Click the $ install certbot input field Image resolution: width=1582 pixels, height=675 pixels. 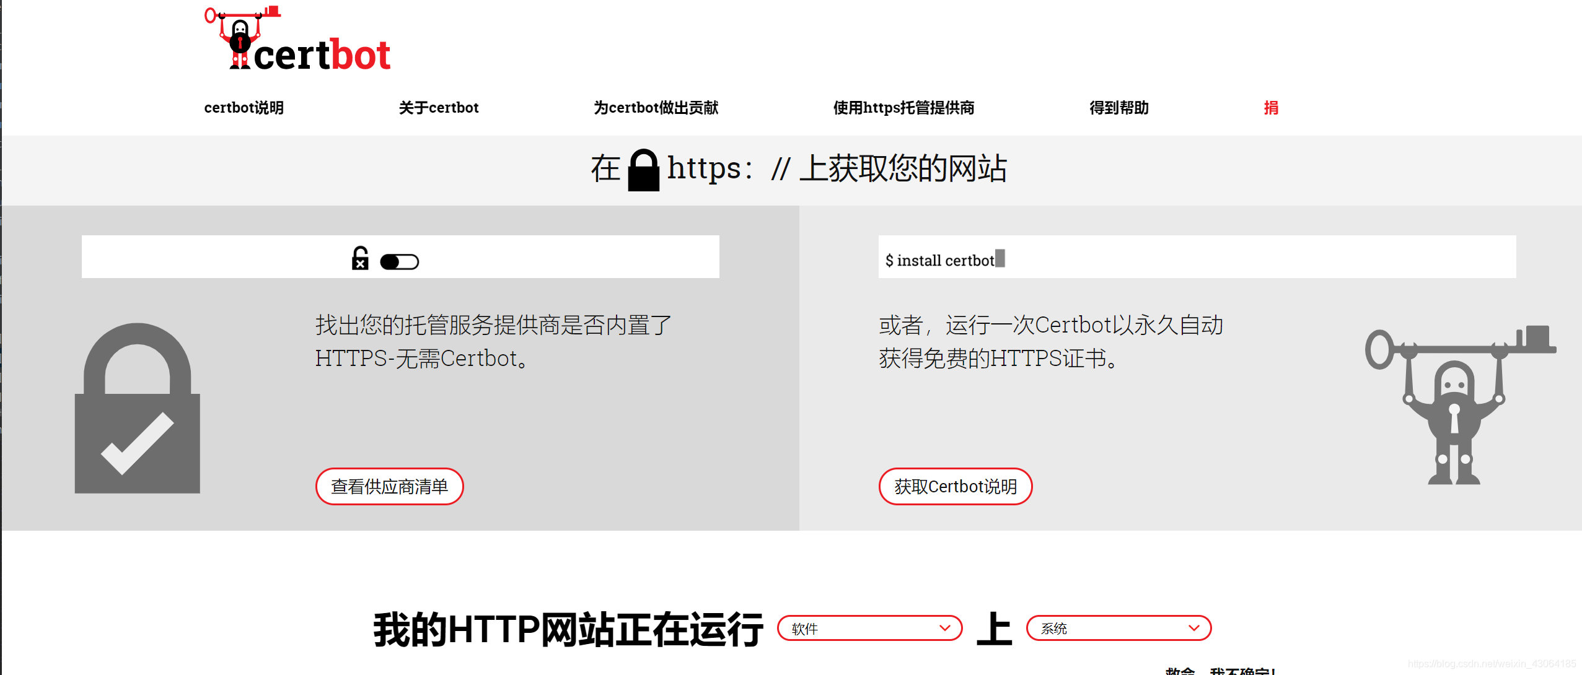[1196, 257]
